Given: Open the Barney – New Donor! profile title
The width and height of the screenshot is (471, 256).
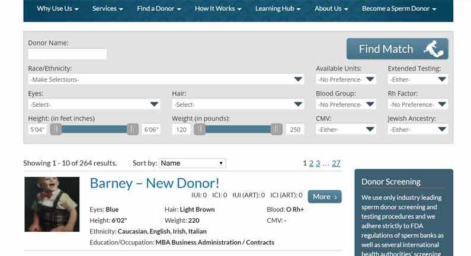Looking at the screenshot, I should coord(155,183).
